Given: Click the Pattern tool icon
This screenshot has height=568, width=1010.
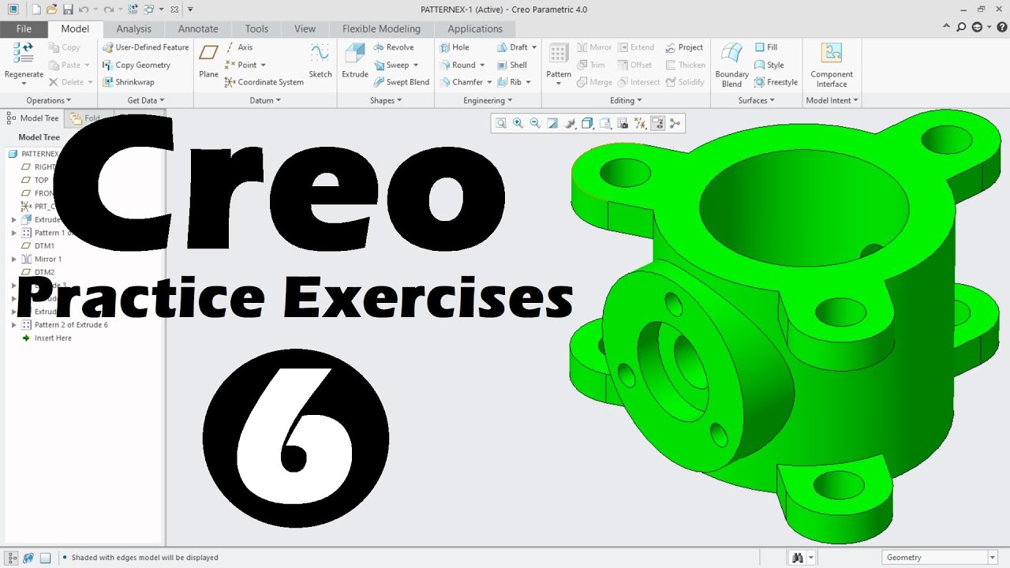Looking at the screenshot, I should [559, 54].
